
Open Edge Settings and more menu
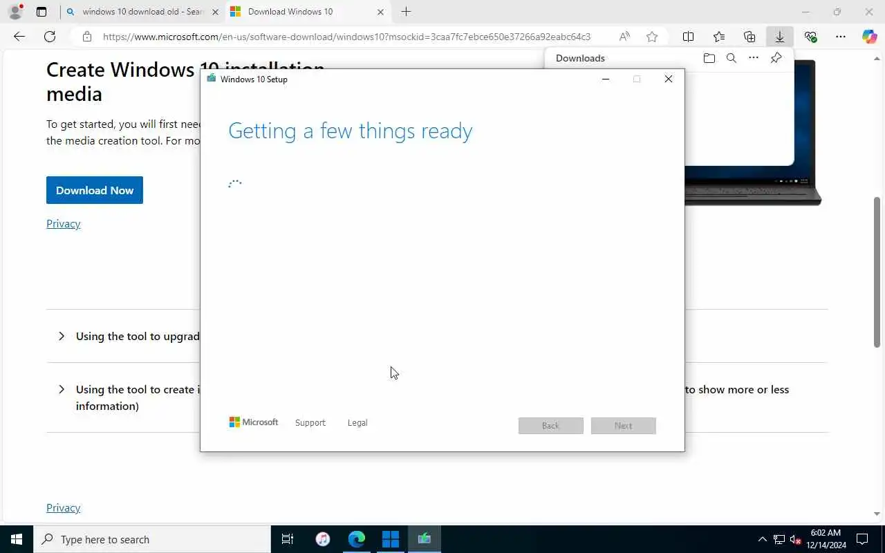pos(840,37)
